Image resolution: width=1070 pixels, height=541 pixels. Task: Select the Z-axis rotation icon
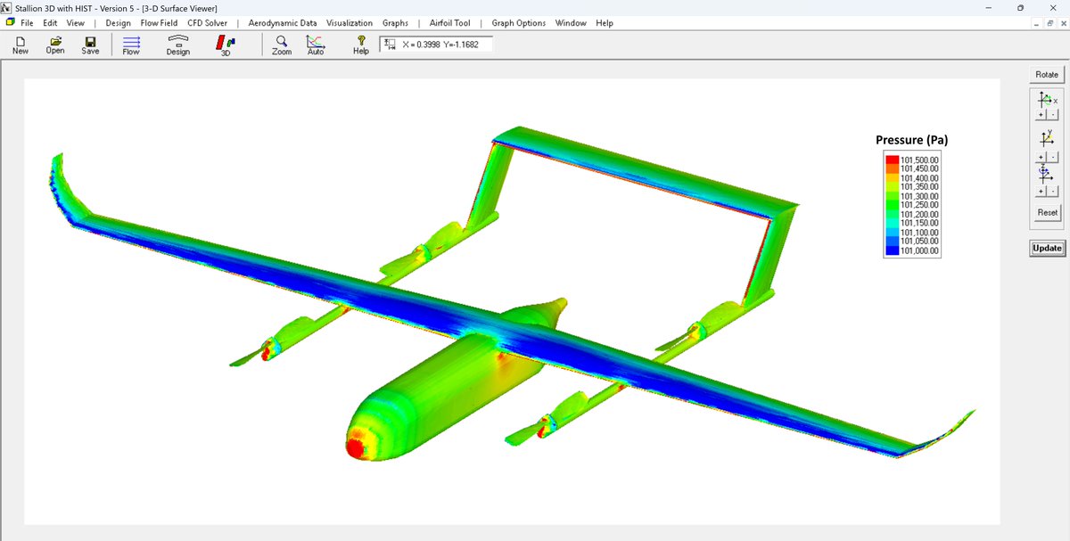[x=1043, y=174]
